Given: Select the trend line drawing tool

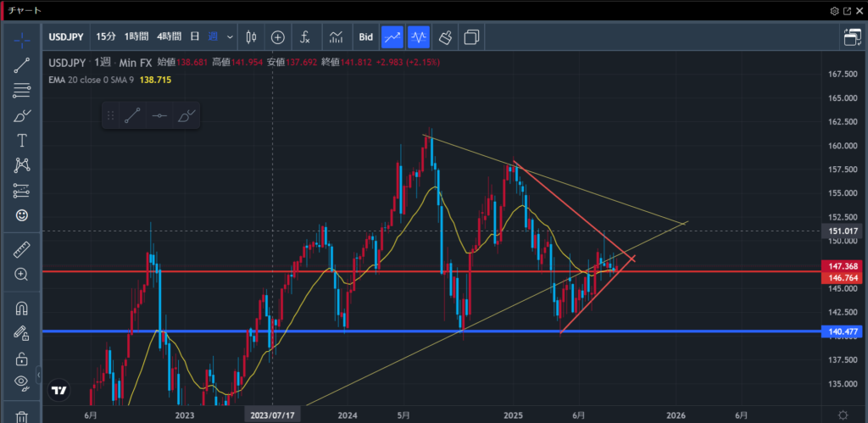Looking at the screenshot, I should (x=21, y=65).
